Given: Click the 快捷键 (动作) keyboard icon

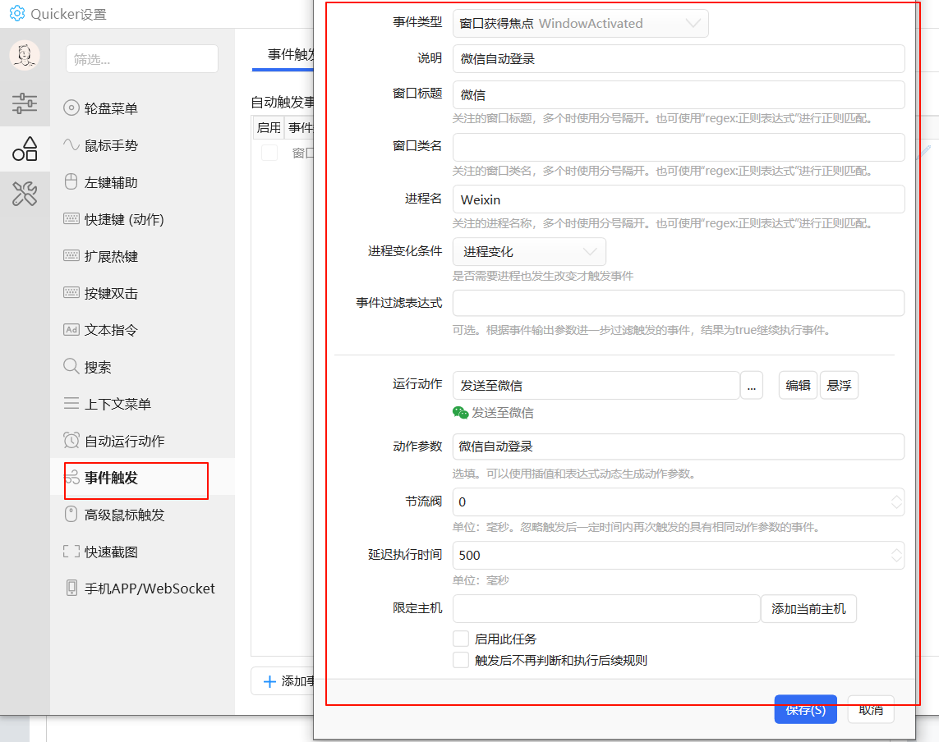Looking at the screenshot, I should 71,219.
